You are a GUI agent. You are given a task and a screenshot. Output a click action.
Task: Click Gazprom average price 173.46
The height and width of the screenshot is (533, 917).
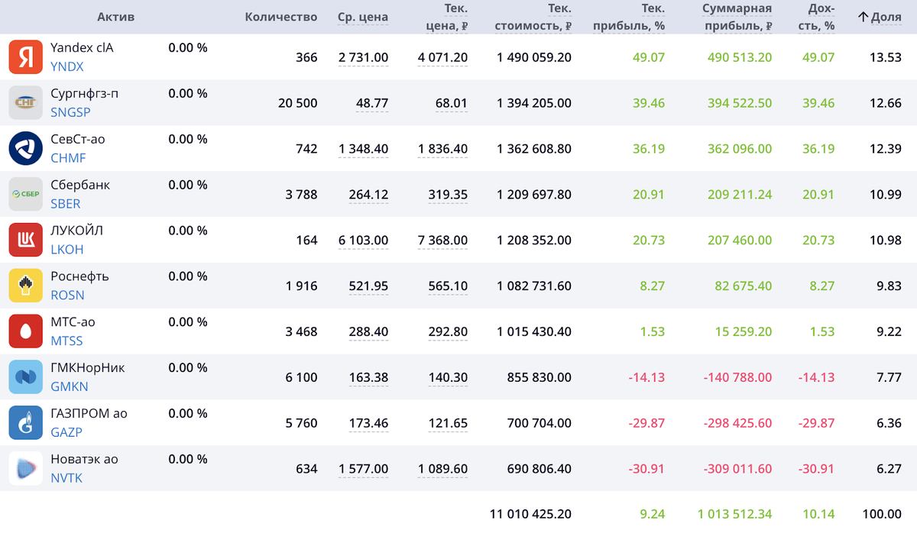368,423
